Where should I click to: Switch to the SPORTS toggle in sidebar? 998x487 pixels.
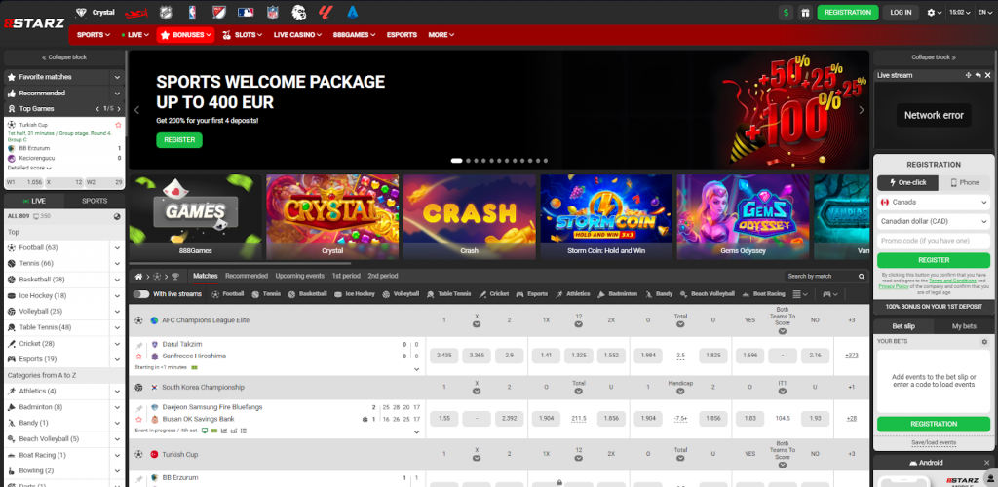(95, 201)
